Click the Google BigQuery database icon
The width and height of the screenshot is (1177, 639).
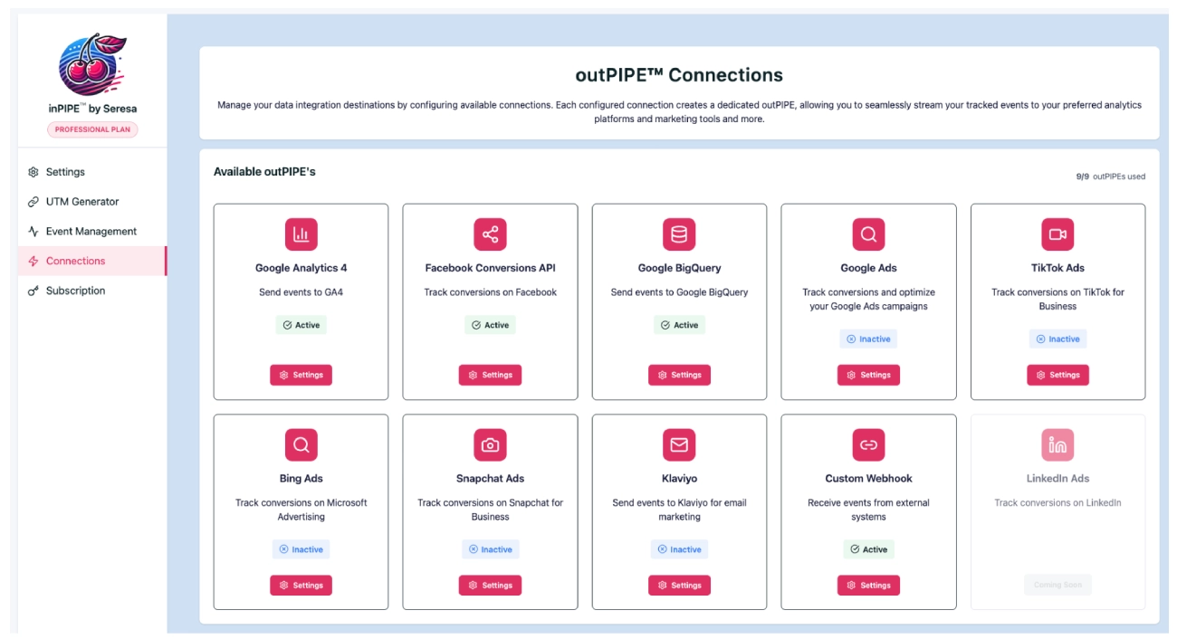tap(679, 234)
